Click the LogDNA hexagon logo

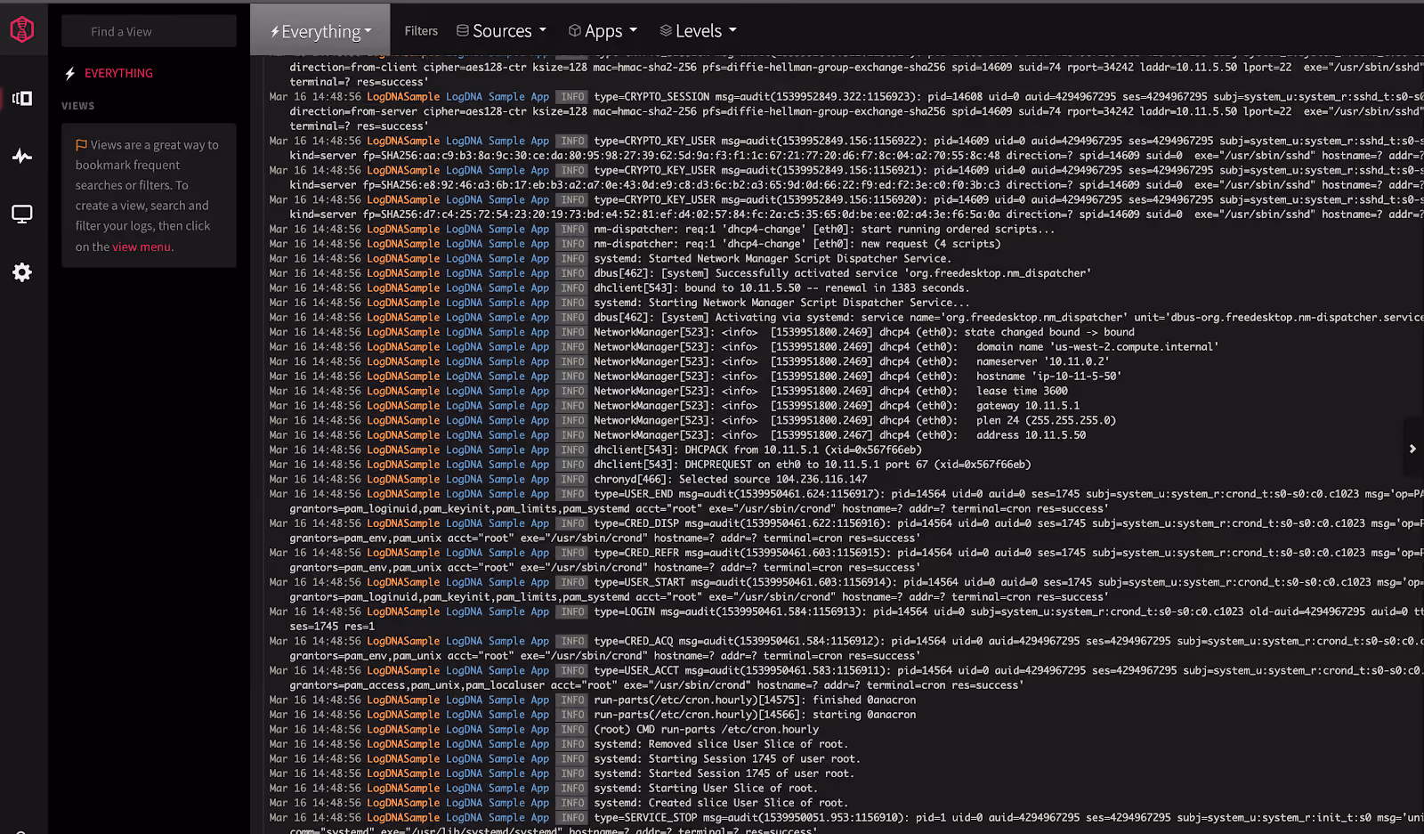tap(22, 29)
